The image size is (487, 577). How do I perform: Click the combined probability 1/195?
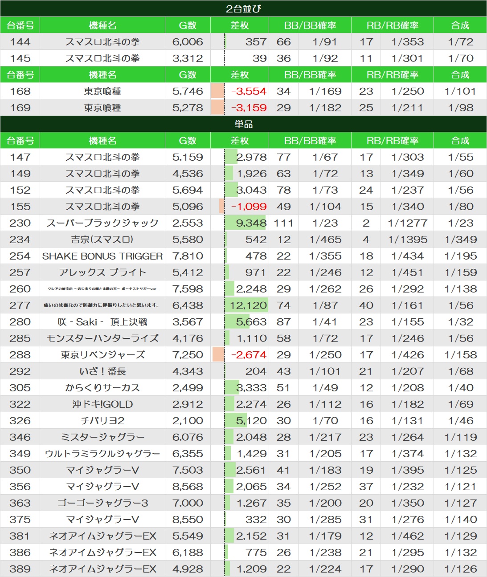[460, 256]
